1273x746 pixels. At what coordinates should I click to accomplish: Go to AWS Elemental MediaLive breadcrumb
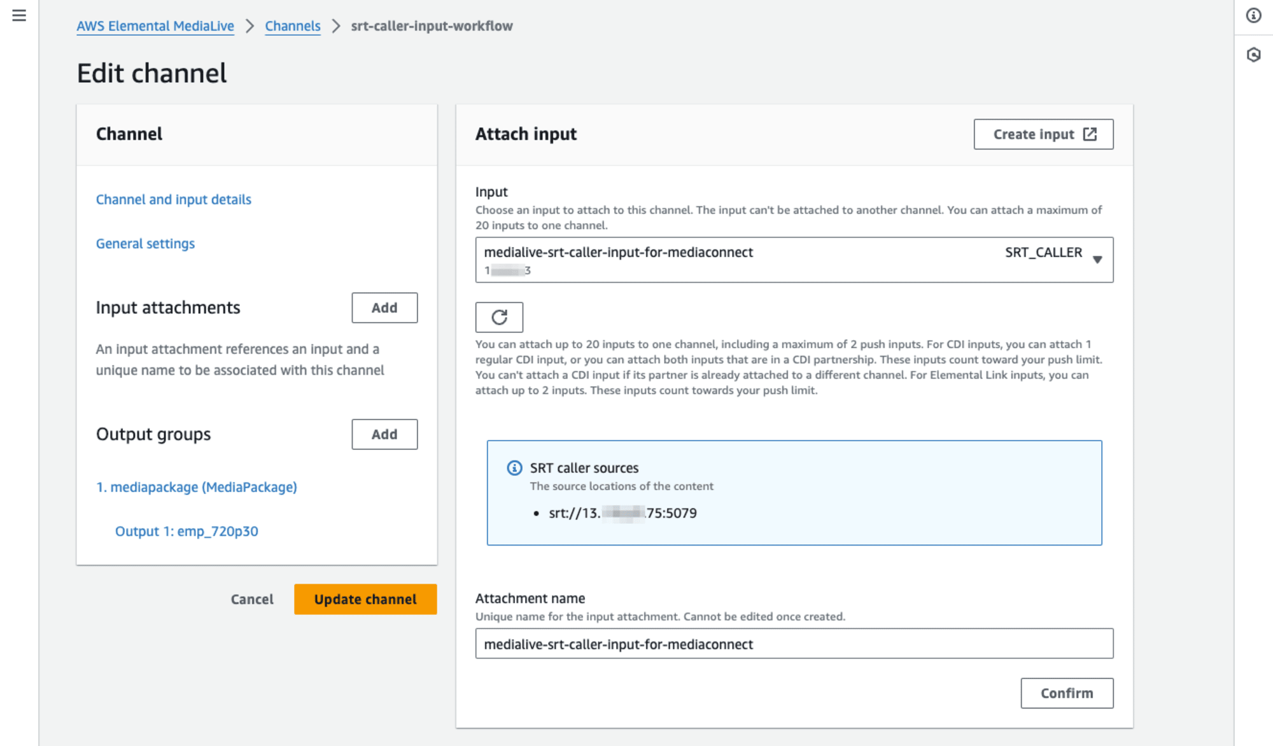click(155, 26)
